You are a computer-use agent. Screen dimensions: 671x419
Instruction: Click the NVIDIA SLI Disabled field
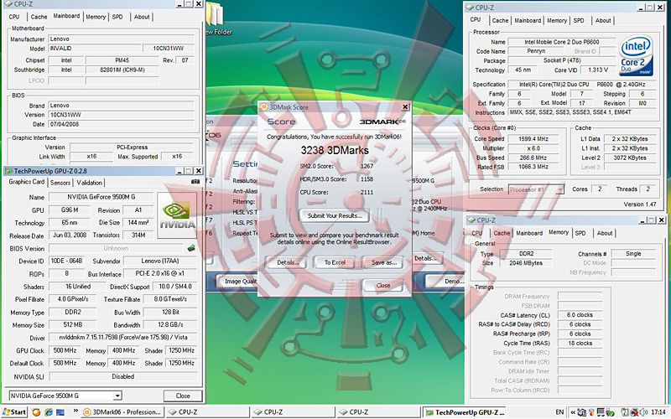tap(122, 376)
